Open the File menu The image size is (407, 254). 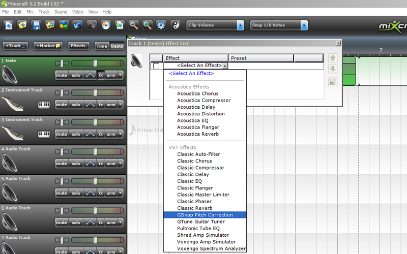[6, 12]
